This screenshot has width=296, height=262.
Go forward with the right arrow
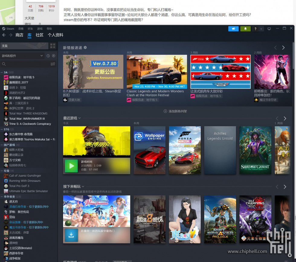(11, 35)
